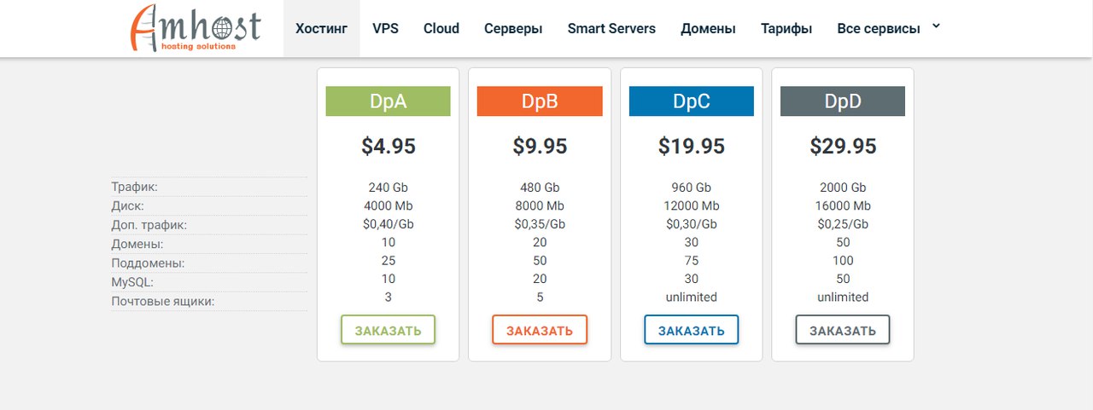Go to the Домены section

708,28
